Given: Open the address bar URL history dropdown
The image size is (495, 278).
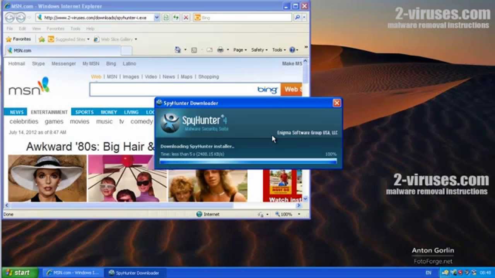Looking at the screenshot, I should 157,17.
